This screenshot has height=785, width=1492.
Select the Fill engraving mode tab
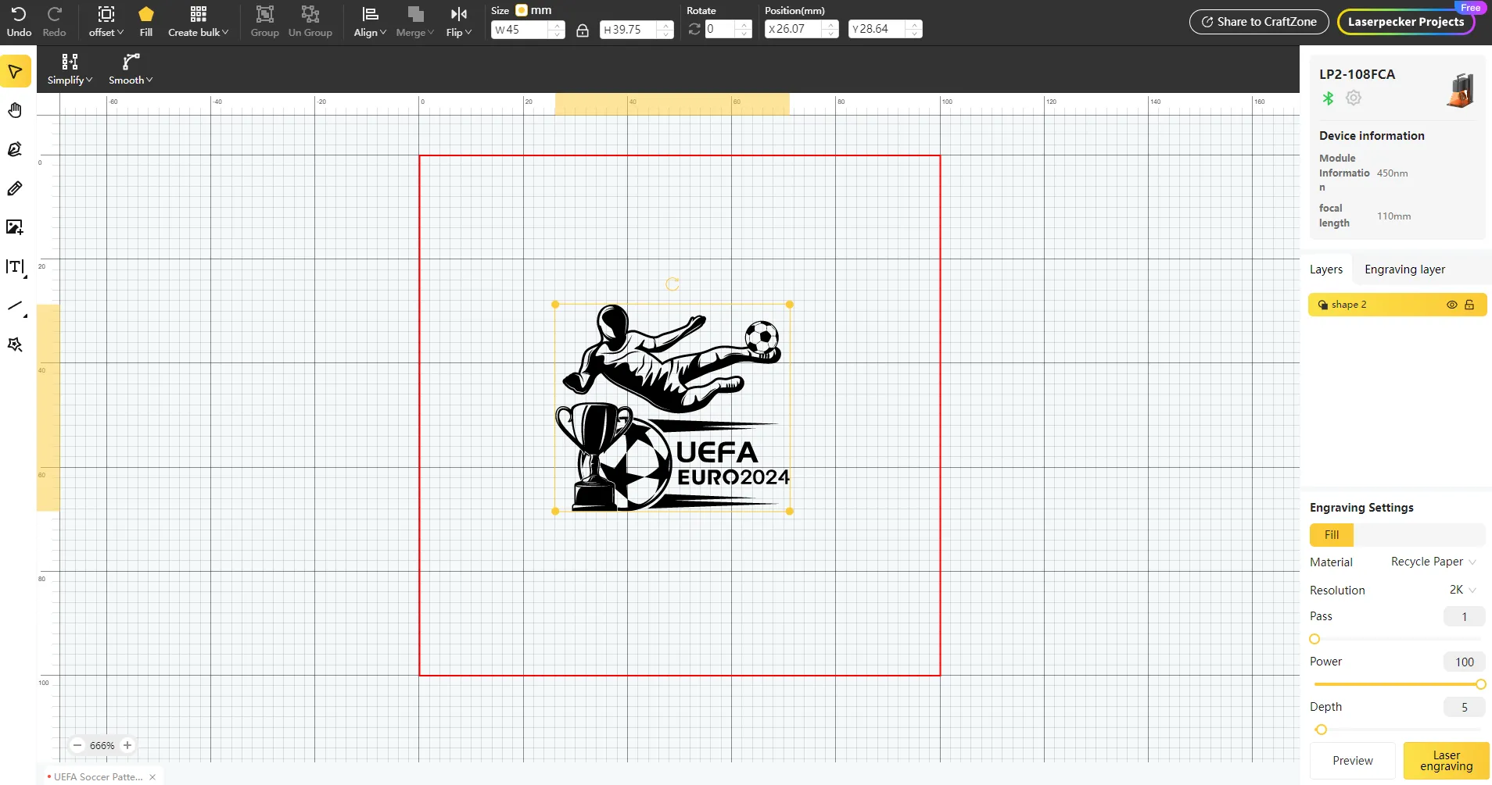(1332, 535)
